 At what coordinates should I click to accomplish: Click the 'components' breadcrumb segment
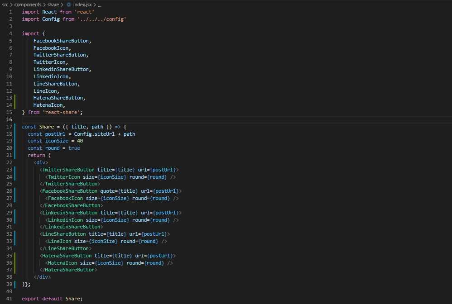coord(28,5)
